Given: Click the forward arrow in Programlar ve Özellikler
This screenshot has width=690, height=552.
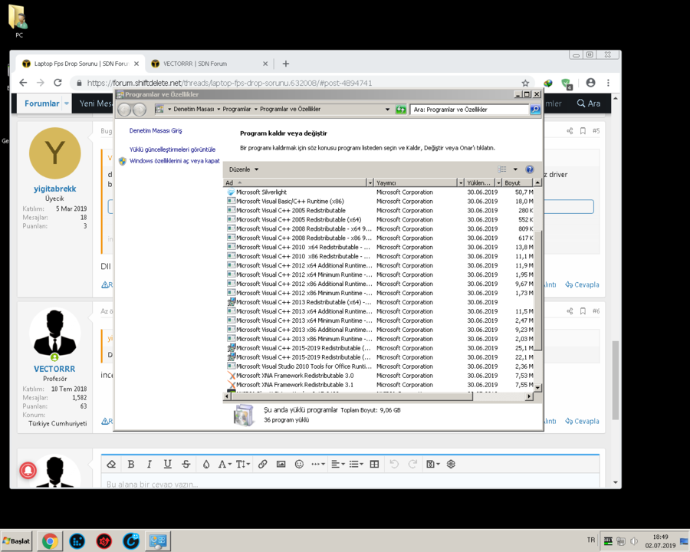Looking at the screenshot, I should tap(140, 110).
